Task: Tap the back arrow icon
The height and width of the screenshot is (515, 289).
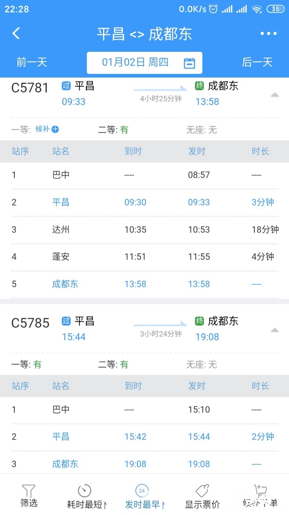Action: (x=16, y=33)
